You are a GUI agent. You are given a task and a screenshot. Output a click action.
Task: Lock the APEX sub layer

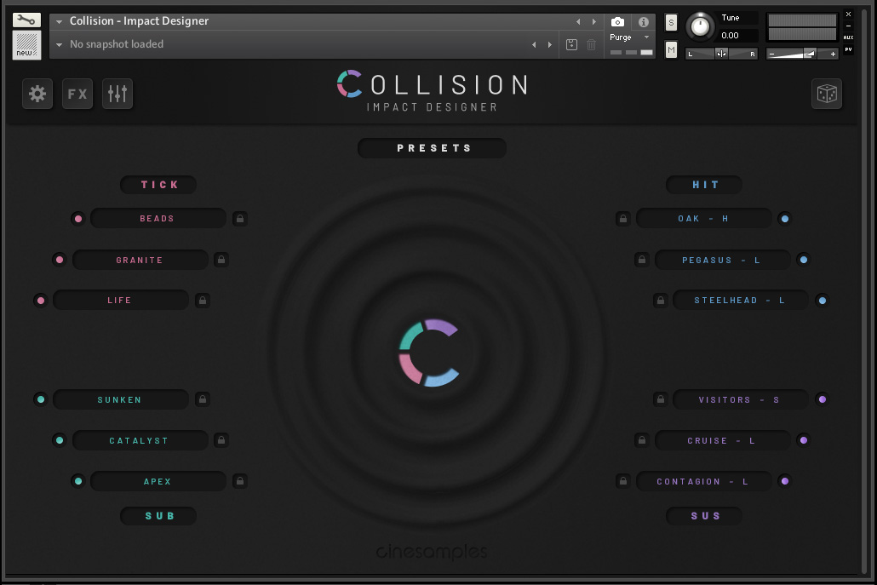click(240, 481)
